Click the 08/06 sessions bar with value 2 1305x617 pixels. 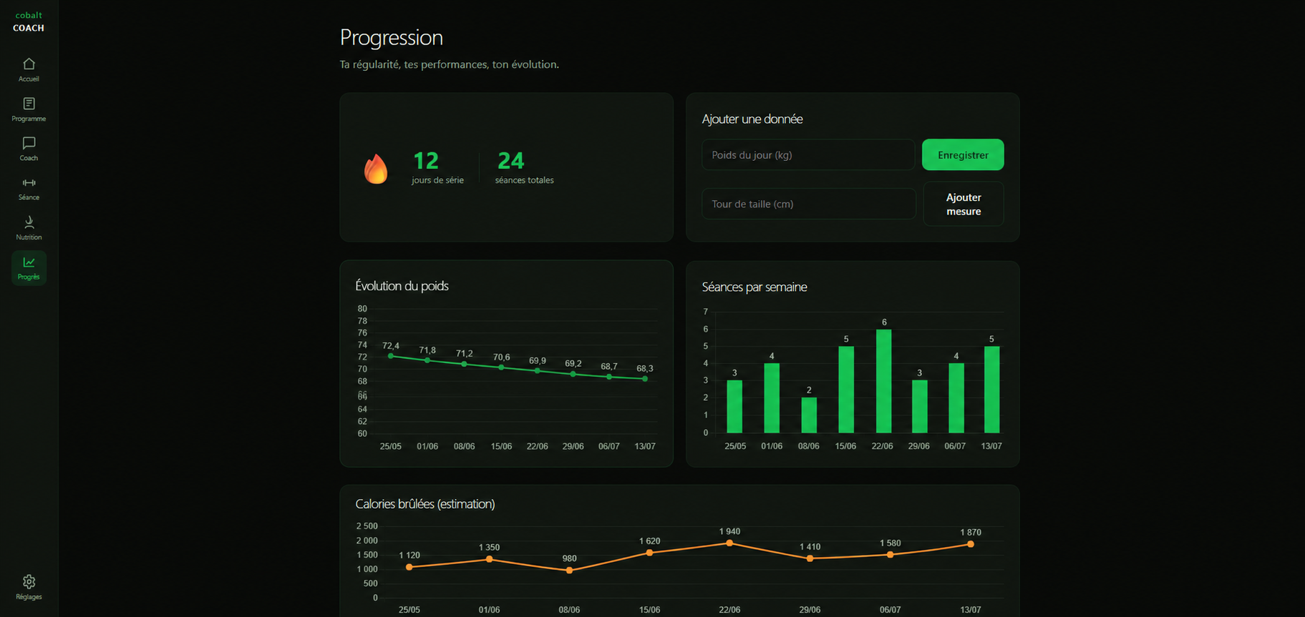(809, 415)
